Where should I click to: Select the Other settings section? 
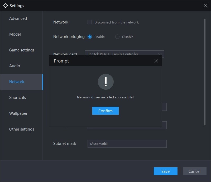coord(22,129)
